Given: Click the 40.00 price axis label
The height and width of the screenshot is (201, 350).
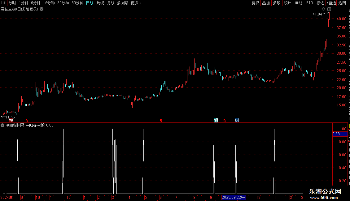Looking at the screenshot, I should pos(342,19).
